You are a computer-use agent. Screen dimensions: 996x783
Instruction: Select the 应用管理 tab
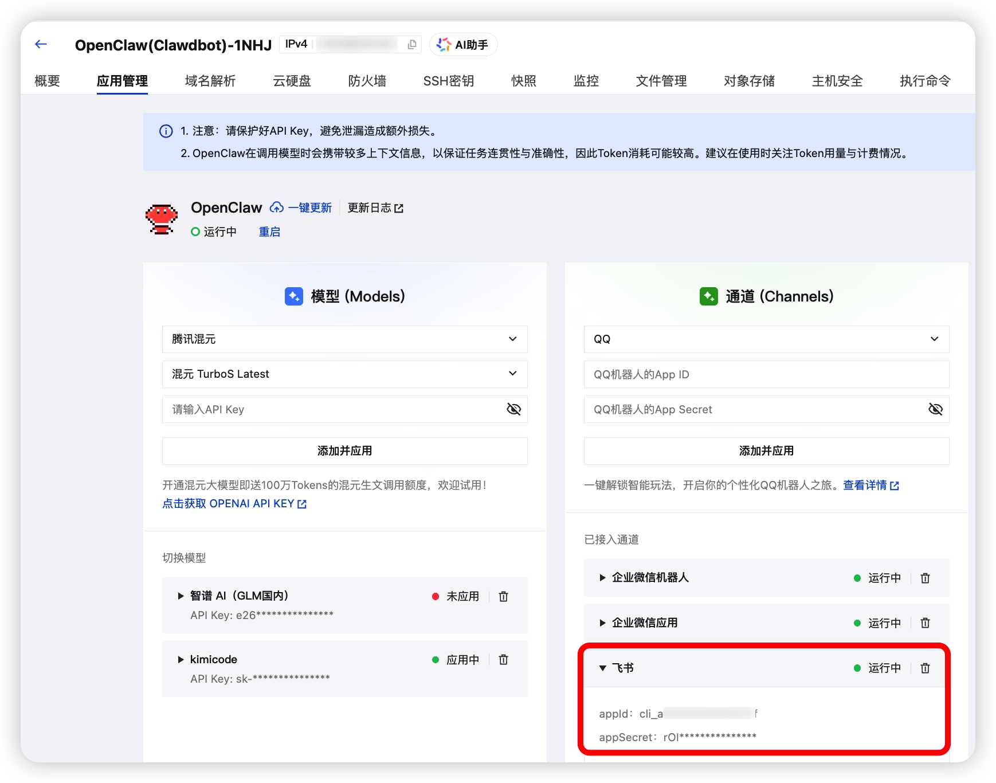click(122, 81)
